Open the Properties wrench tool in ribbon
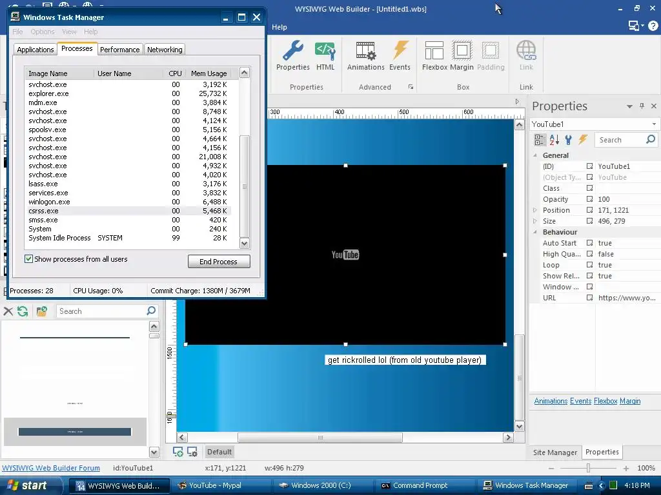Screen dimensions: 661x495 292,55
